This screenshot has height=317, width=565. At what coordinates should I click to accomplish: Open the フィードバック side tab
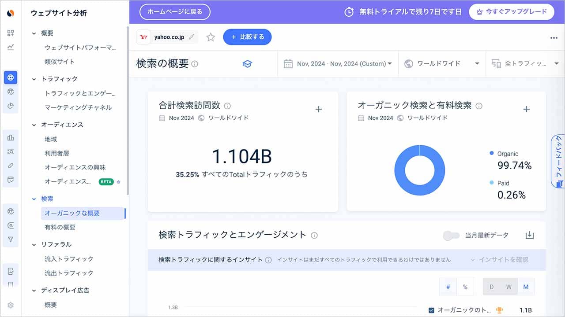[x=558, y=161]
